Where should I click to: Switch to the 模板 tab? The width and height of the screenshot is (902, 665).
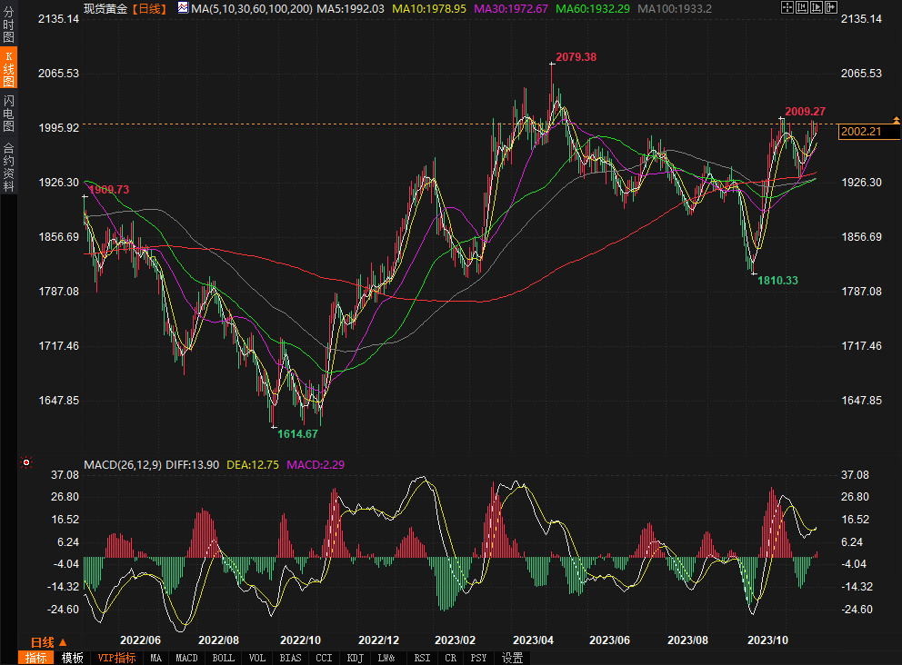(73, 658)
